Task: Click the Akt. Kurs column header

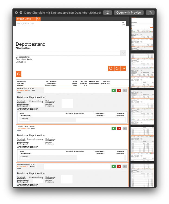Action: [x=84, y=81]
